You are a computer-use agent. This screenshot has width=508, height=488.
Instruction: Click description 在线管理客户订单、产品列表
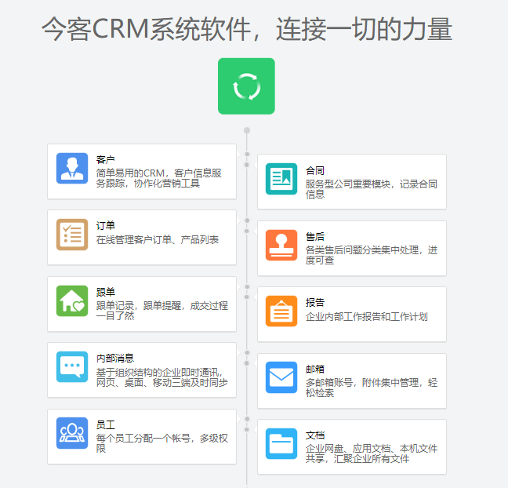point(158,239)
